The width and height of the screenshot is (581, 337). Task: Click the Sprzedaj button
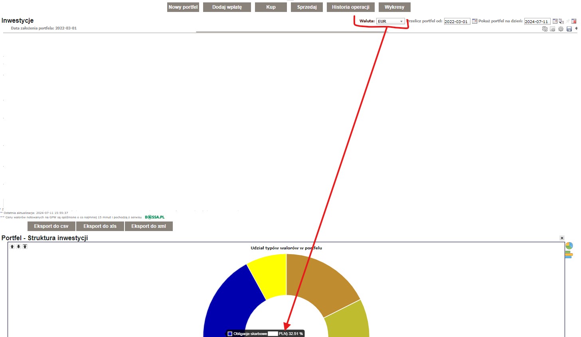(307, 7)
